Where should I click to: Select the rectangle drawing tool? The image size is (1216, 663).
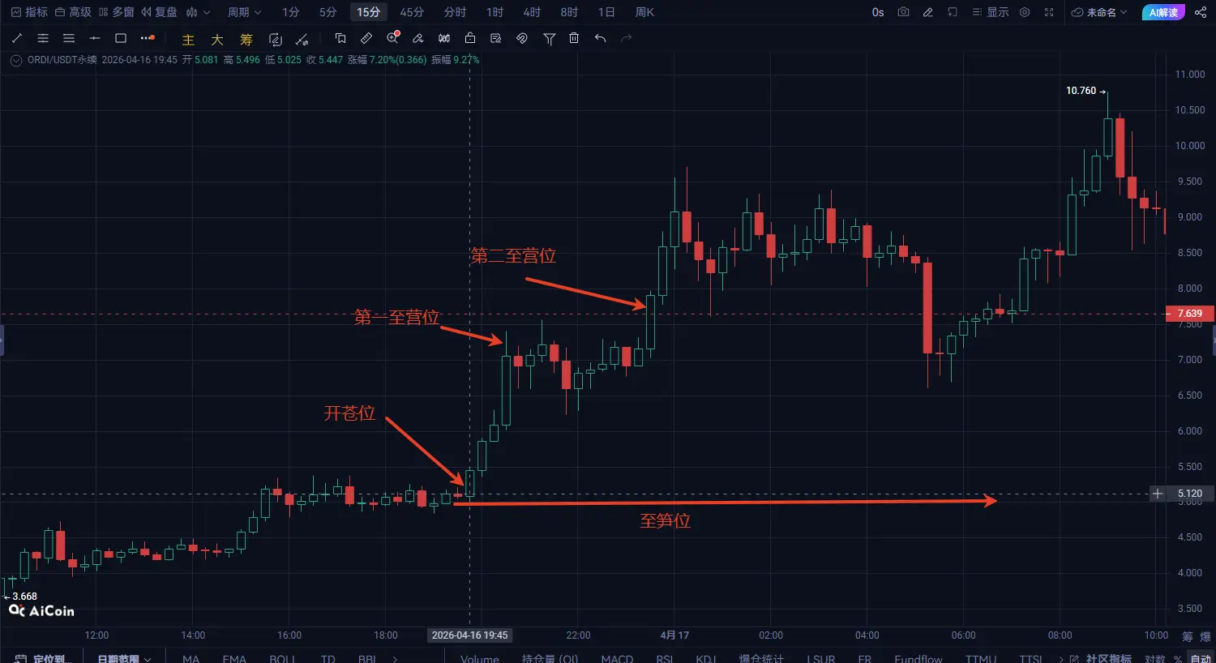[121, 38]
